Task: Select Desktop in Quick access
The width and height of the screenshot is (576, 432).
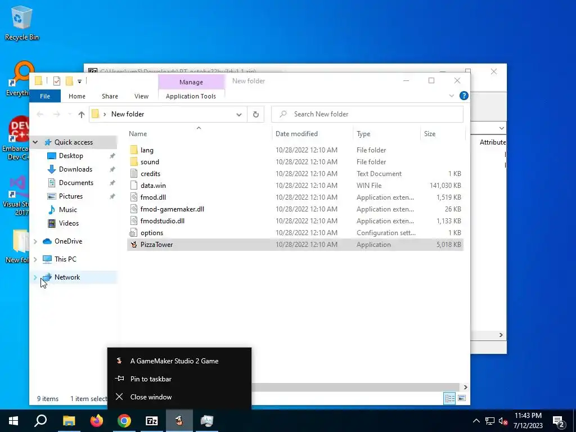Action: [x=71, y=156]
